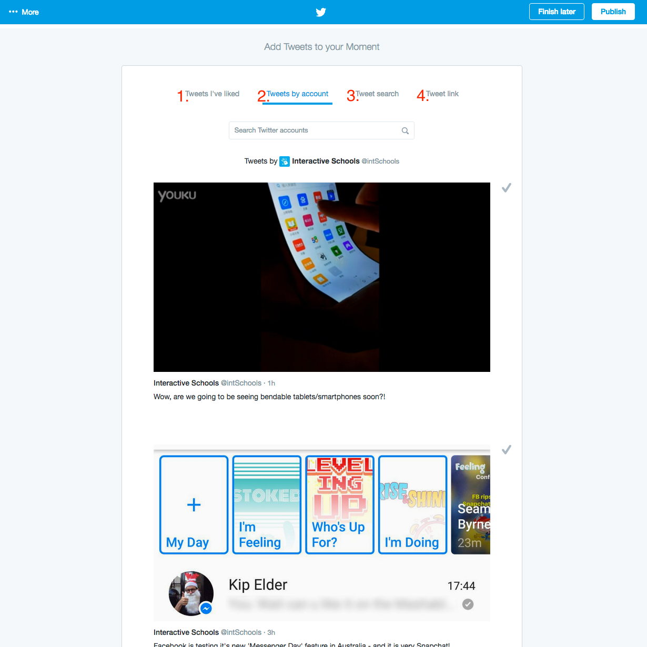Click the Messenger badge on Kip's avatar
Screen dimensions: 647x647
click(206, 609)
